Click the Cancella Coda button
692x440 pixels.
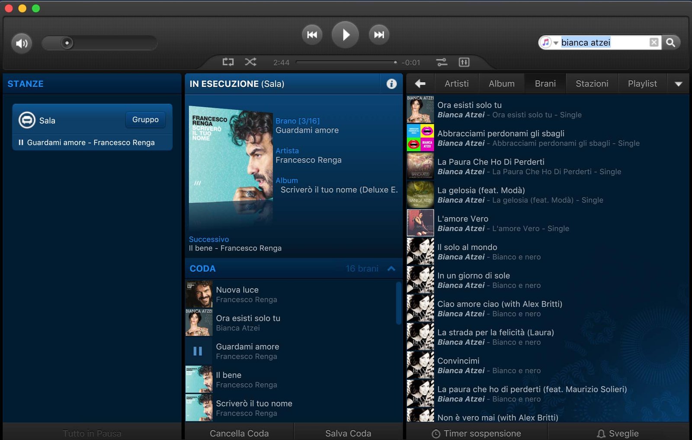(239, 433)
